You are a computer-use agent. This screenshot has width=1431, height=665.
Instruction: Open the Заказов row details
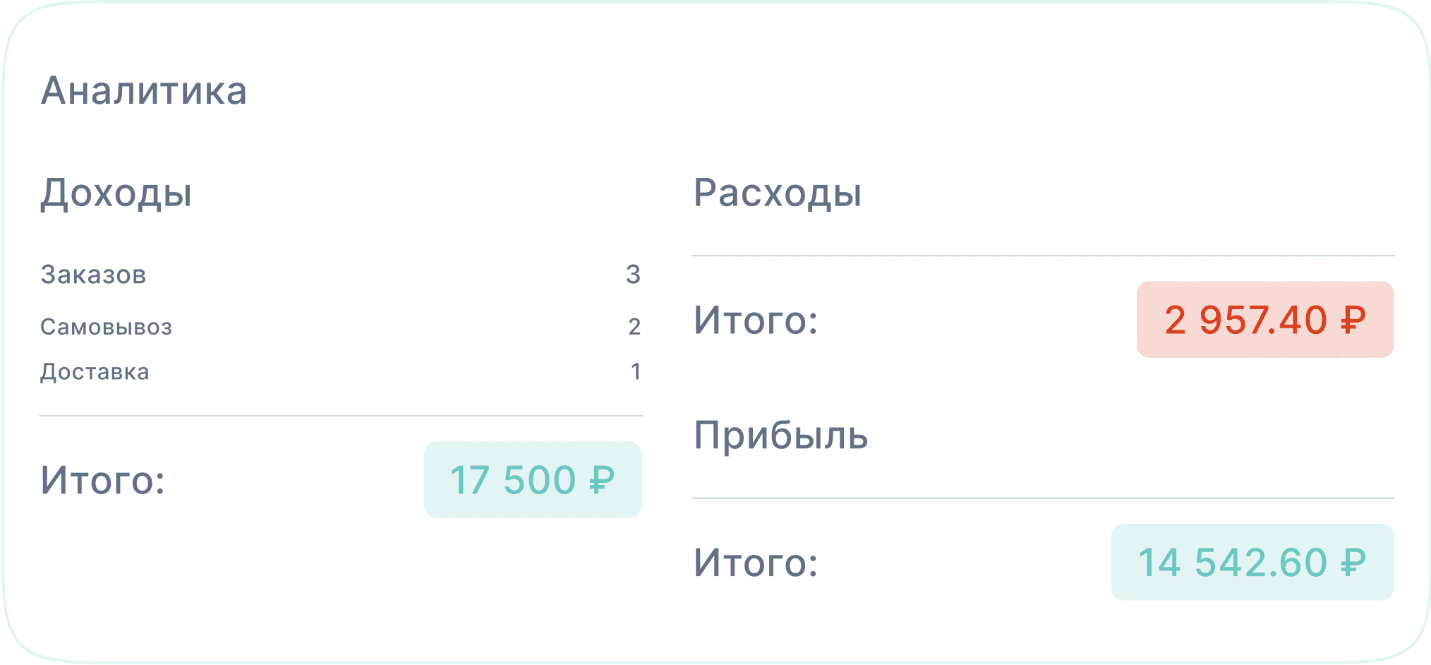click(x=94, y=275)
